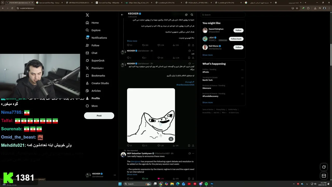The width and height of the screenshot is (332, 187).
Task: Follow Neil Stone
Action: [x=238, y=47]
